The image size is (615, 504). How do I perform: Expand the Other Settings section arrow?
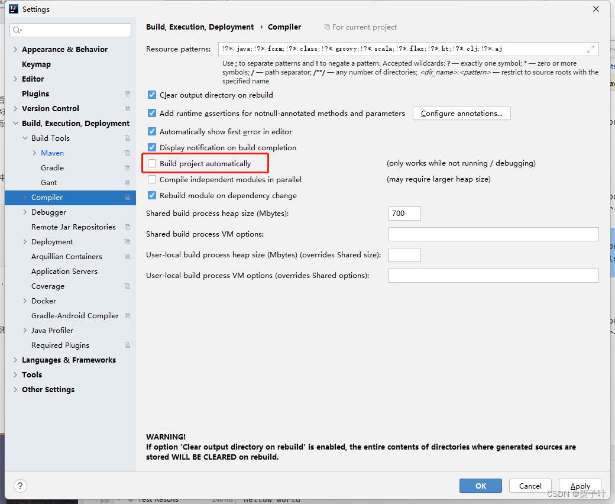click(x=15, y=389)
